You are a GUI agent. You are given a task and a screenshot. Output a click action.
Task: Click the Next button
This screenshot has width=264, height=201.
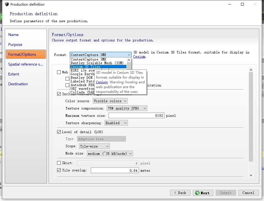tap(203, 193)
